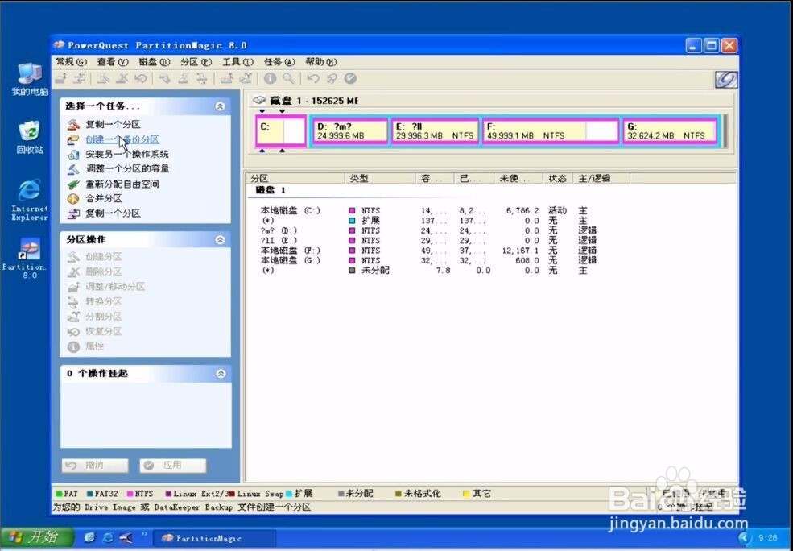
Task: Click the 恢复分区 operation icon
Action: tap(73, 331)
